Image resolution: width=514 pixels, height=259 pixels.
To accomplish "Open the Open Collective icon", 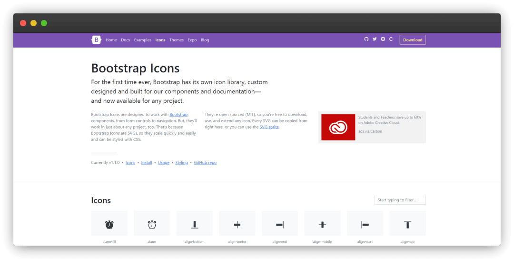I will click(x=391, y=39).
